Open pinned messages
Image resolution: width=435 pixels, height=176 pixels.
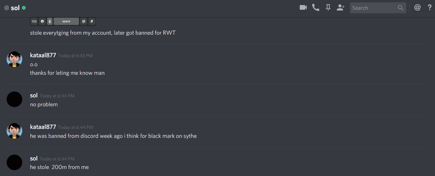coord(328,8)
